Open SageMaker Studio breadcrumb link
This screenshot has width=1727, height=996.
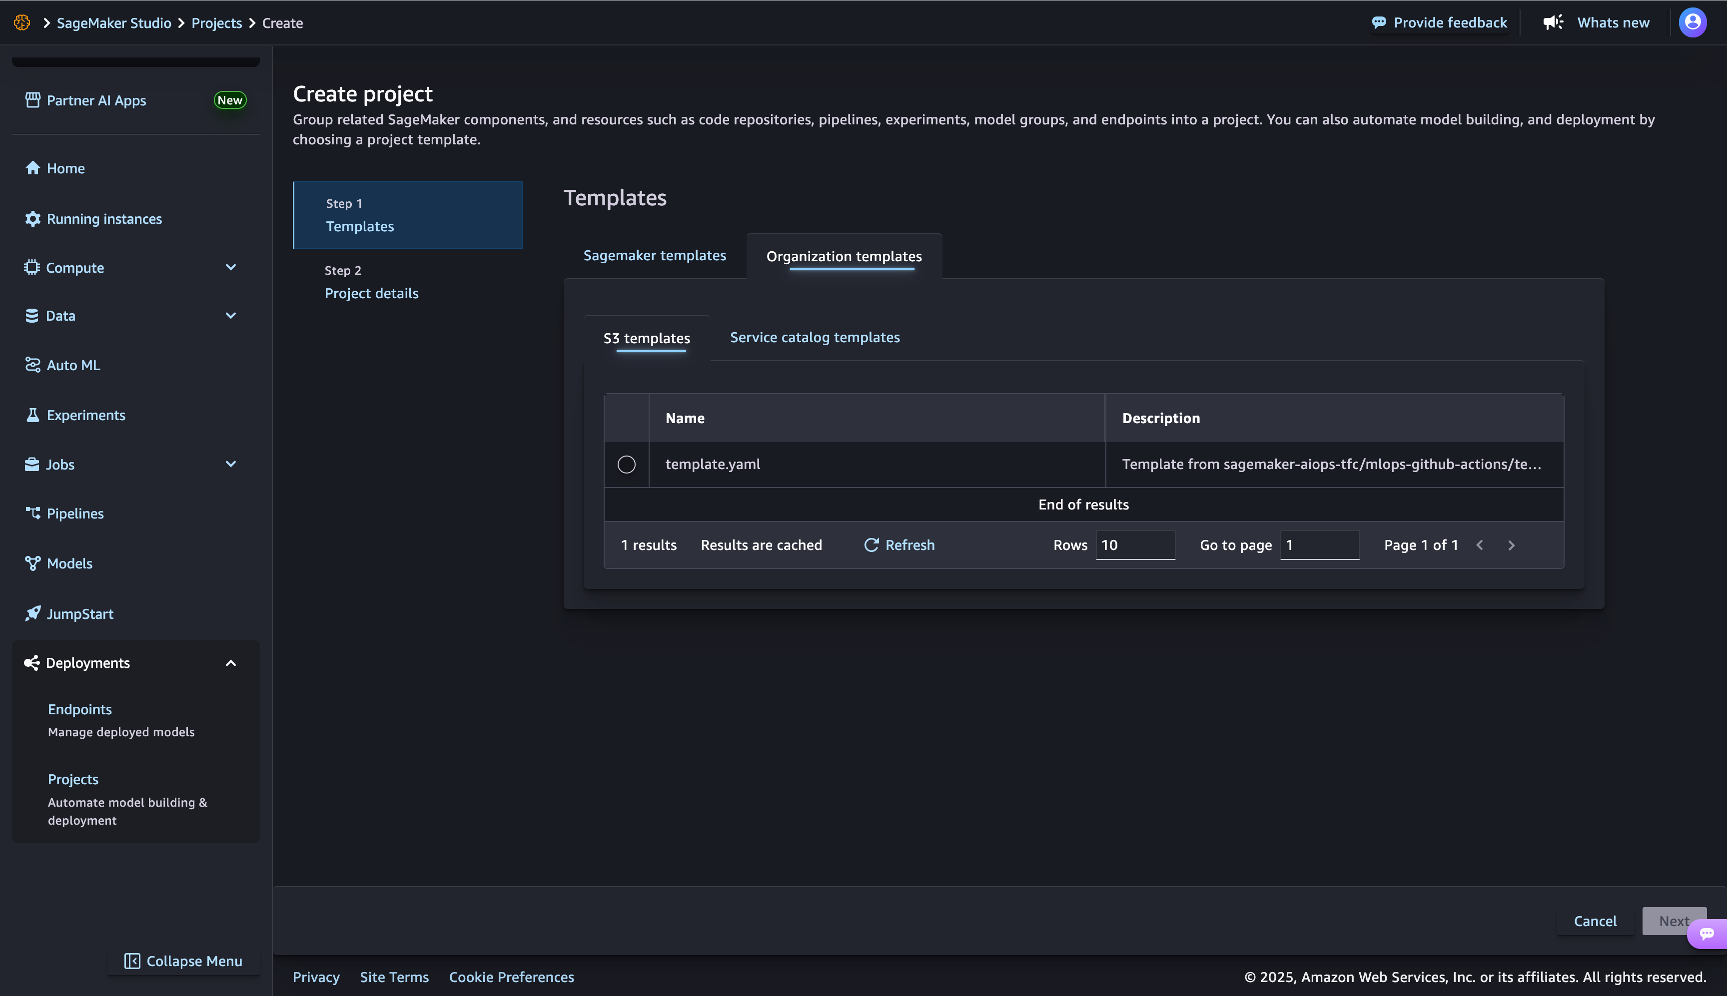click(113, 22)
